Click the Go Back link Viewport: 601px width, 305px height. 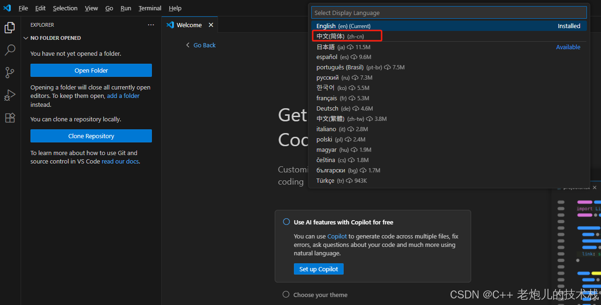click(x=204, y=45)
